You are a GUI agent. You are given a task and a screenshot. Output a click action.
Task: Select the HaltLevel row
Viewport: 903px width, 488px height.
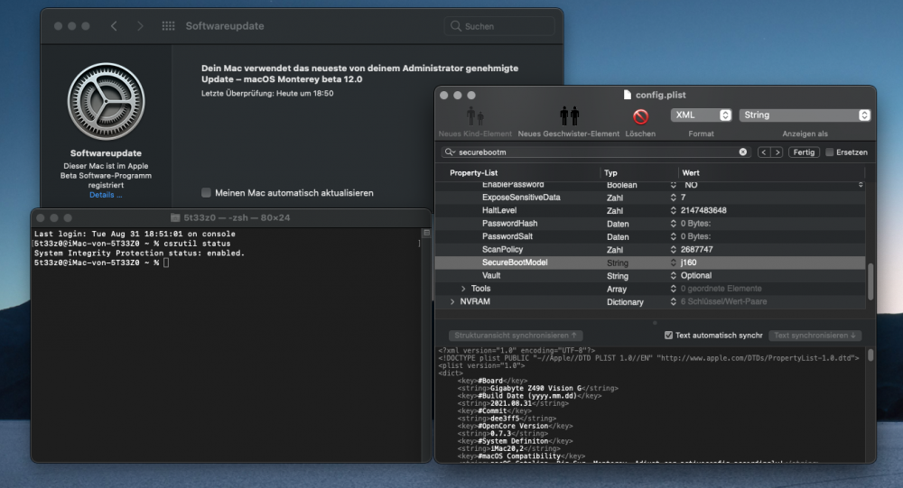click(x=650, y=210)
